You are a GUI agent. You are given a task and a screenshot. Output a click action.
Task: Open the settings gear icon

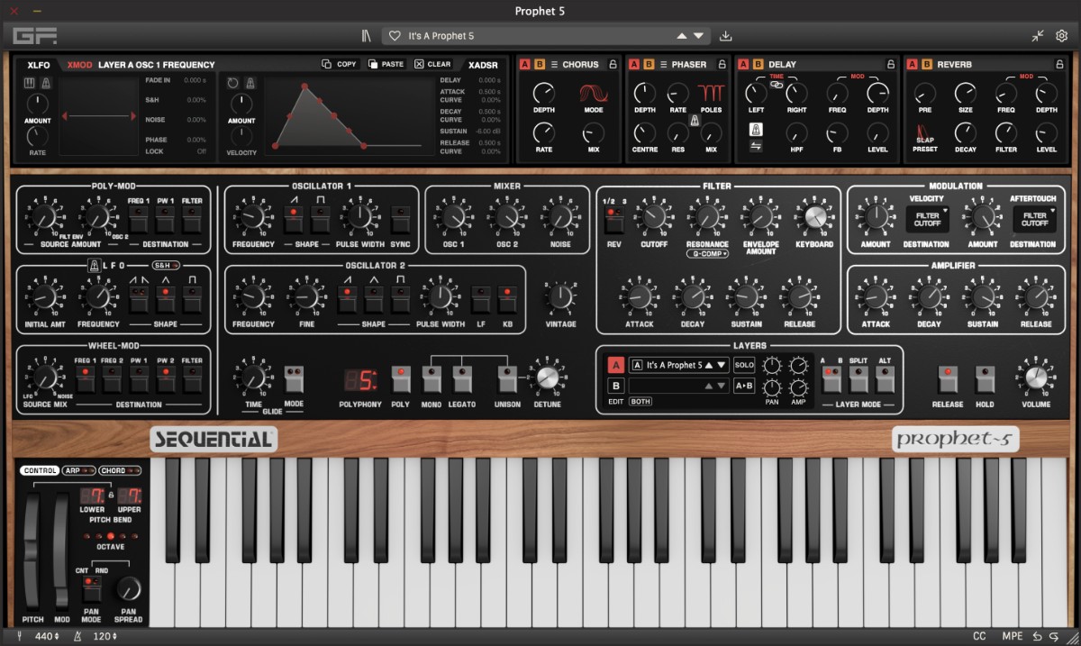(x=1061, y=36)
